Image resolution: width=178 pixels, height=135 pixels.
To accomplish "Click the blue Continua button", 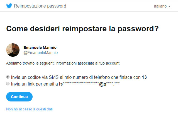I will 19,97.
